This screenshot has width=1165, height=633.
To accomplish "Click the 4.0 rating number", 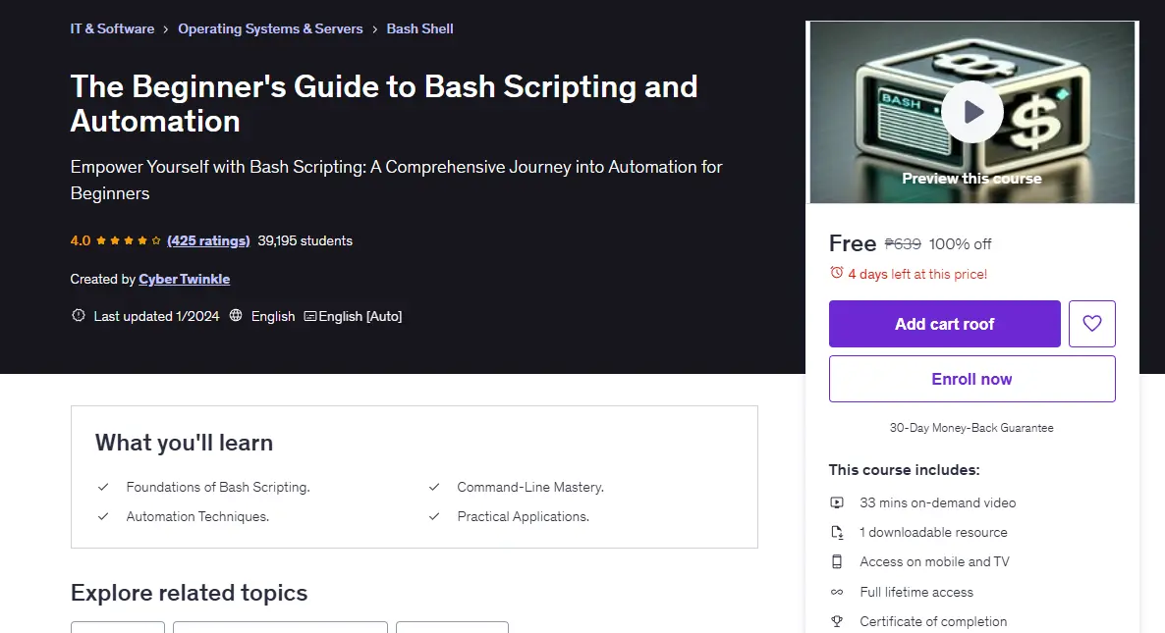I will pyautogui.click(x=81, y=240).
